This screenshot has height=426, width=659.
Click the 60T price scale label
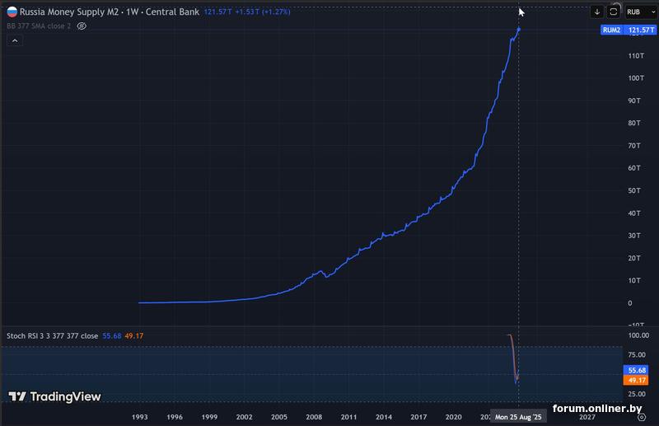pyautogui.click(x=634, y=168)
